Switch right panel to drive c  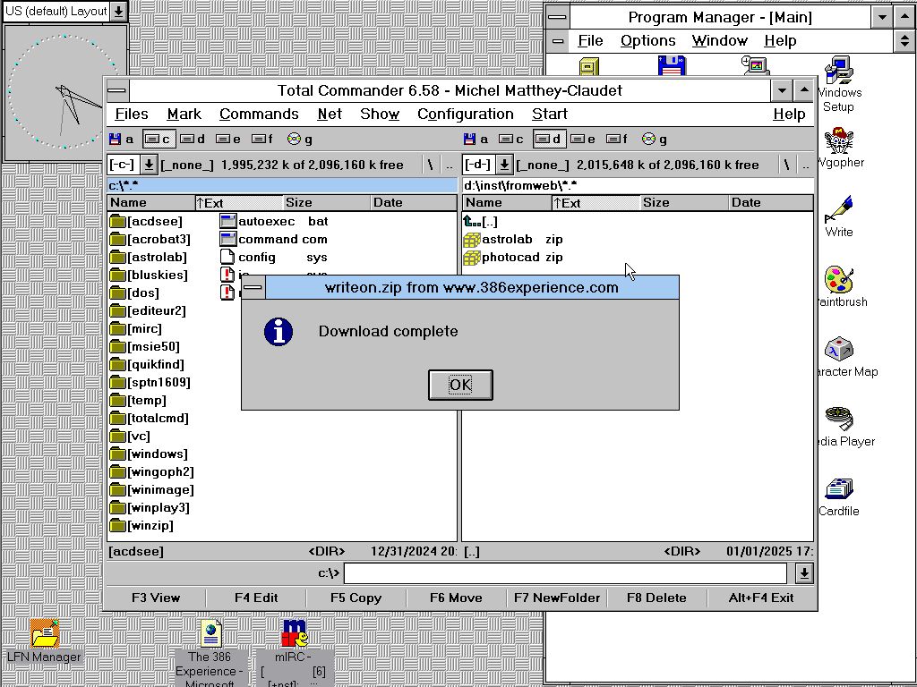pyautogui.click(x=510, y=139)
